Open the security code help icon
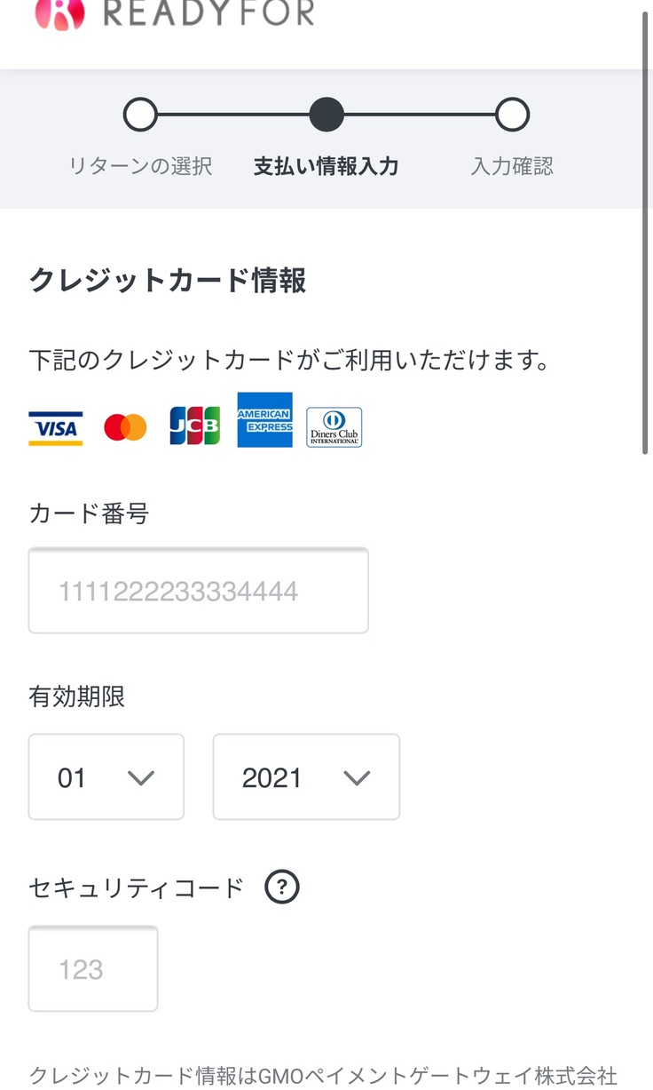653x1090 pixels. point(282,887)
